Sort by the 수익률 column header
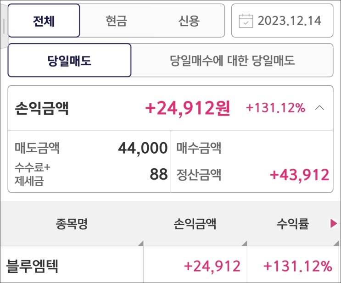This screenshot has height=283, width=341. (x=293, y=224)
